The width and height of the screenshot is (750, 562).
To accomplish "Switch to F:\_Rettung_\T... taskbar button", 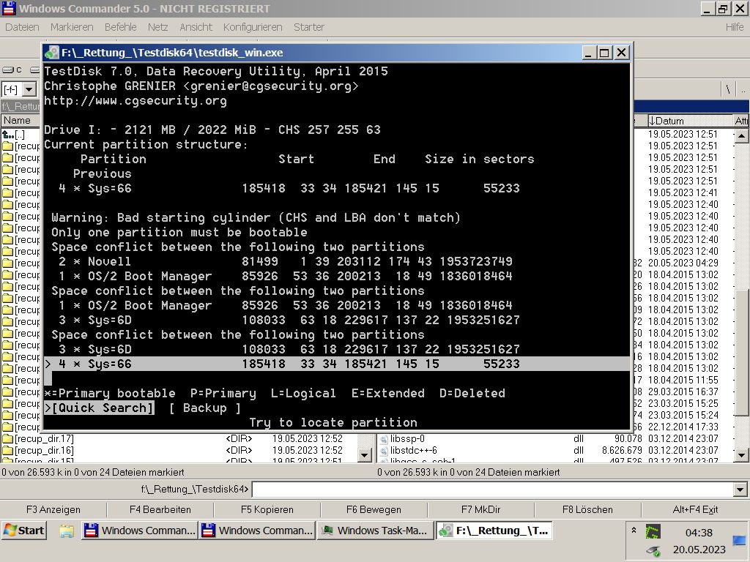I will coord(494,531).
